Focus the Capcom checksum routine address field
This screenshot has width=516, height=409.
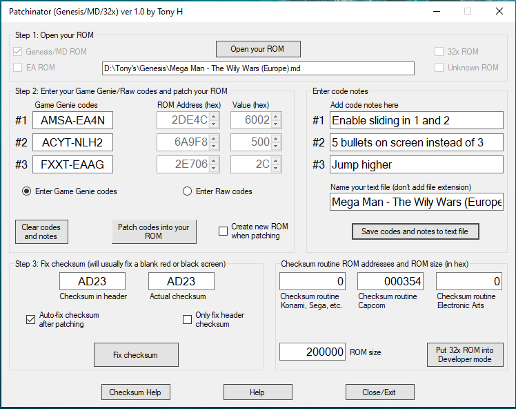tap(390, 281)
